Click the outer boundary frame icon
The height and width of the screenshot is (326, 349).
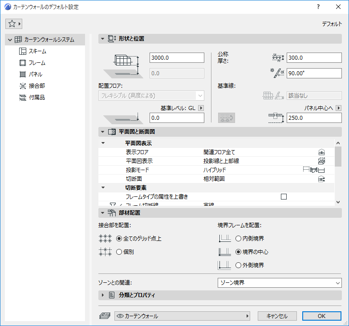[224, 265]
